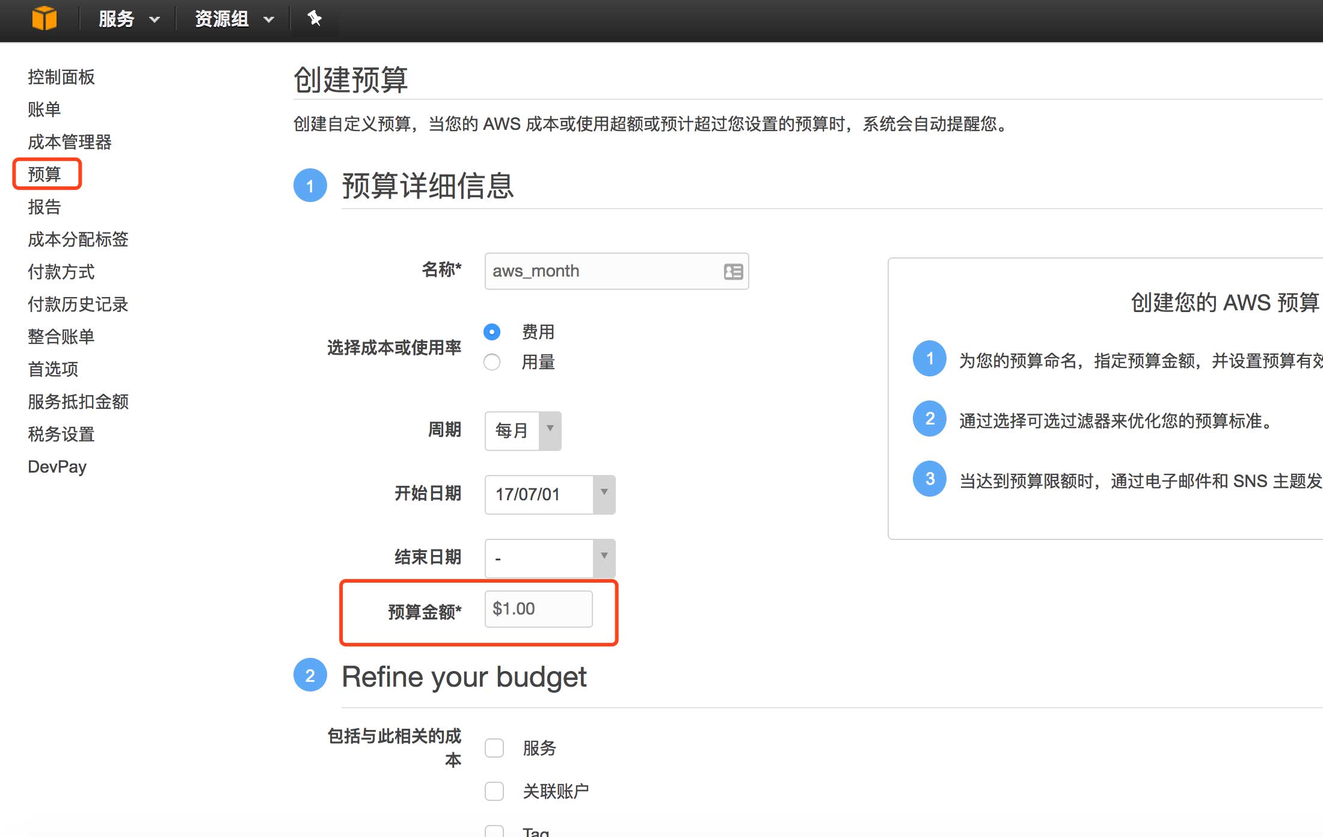The height and width of the screenshot is (837, 1323).
Task: Click the contact card icon in name field
Action: [x=733, y=272]
